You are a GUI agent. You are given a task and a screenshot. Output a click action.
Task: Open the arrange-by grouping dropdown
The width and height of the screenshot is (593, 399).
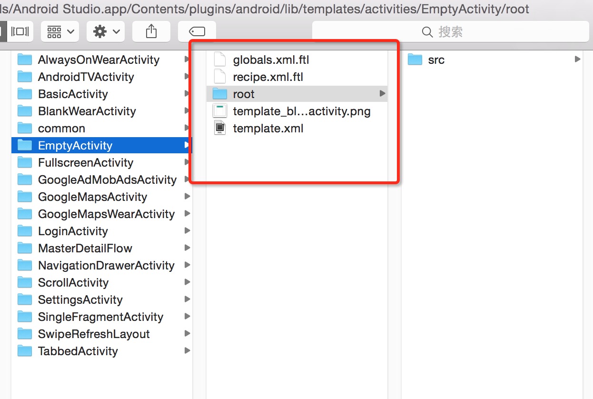(x=60, y=32)
